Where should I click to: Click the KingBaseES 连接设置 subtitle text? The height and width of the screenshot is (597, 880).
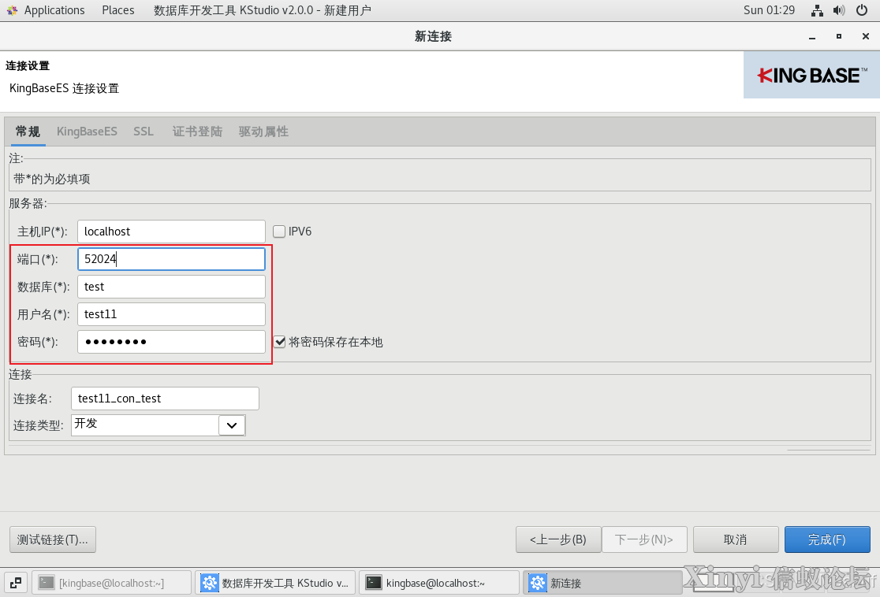click(x=65, y=88)
